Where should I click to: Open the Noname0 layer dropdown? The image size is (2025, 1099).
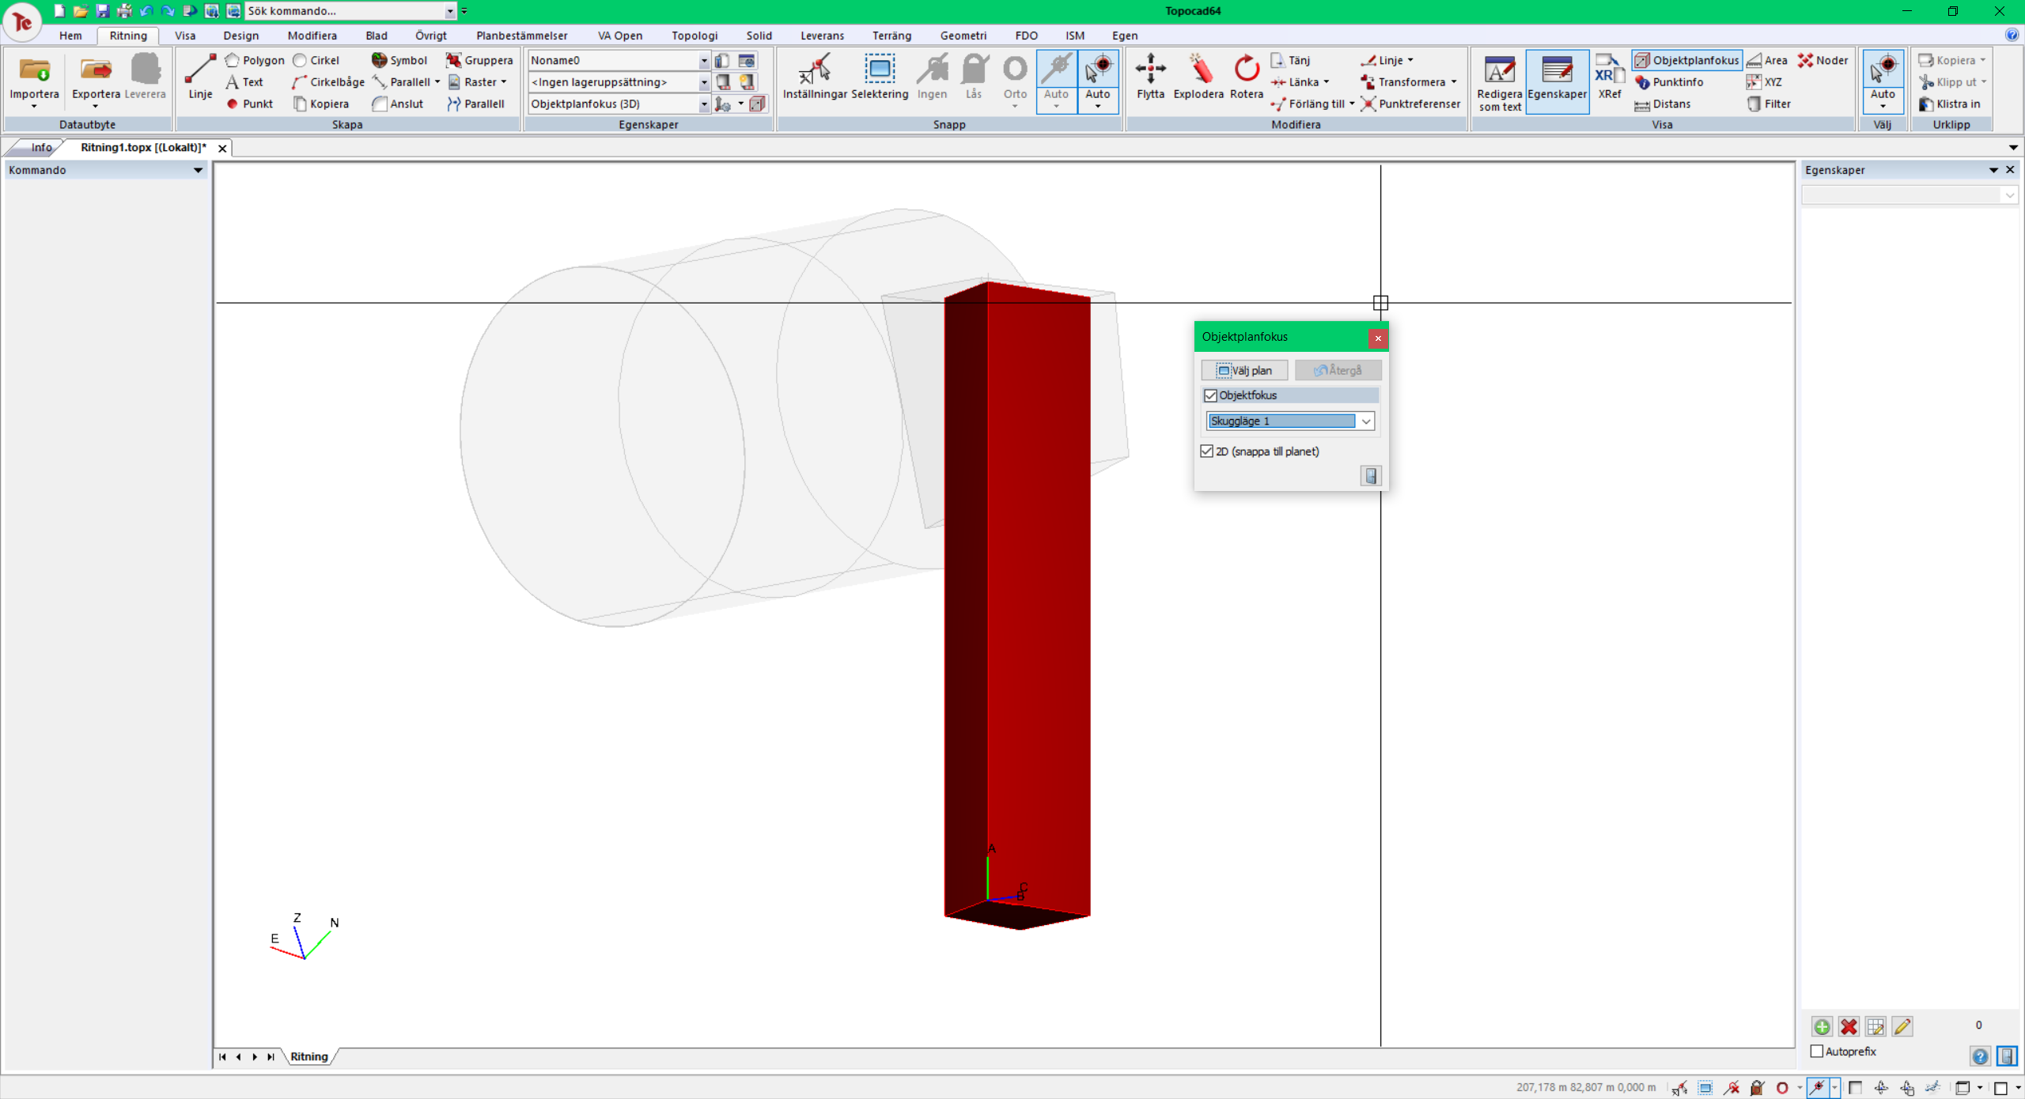[703, 60]
